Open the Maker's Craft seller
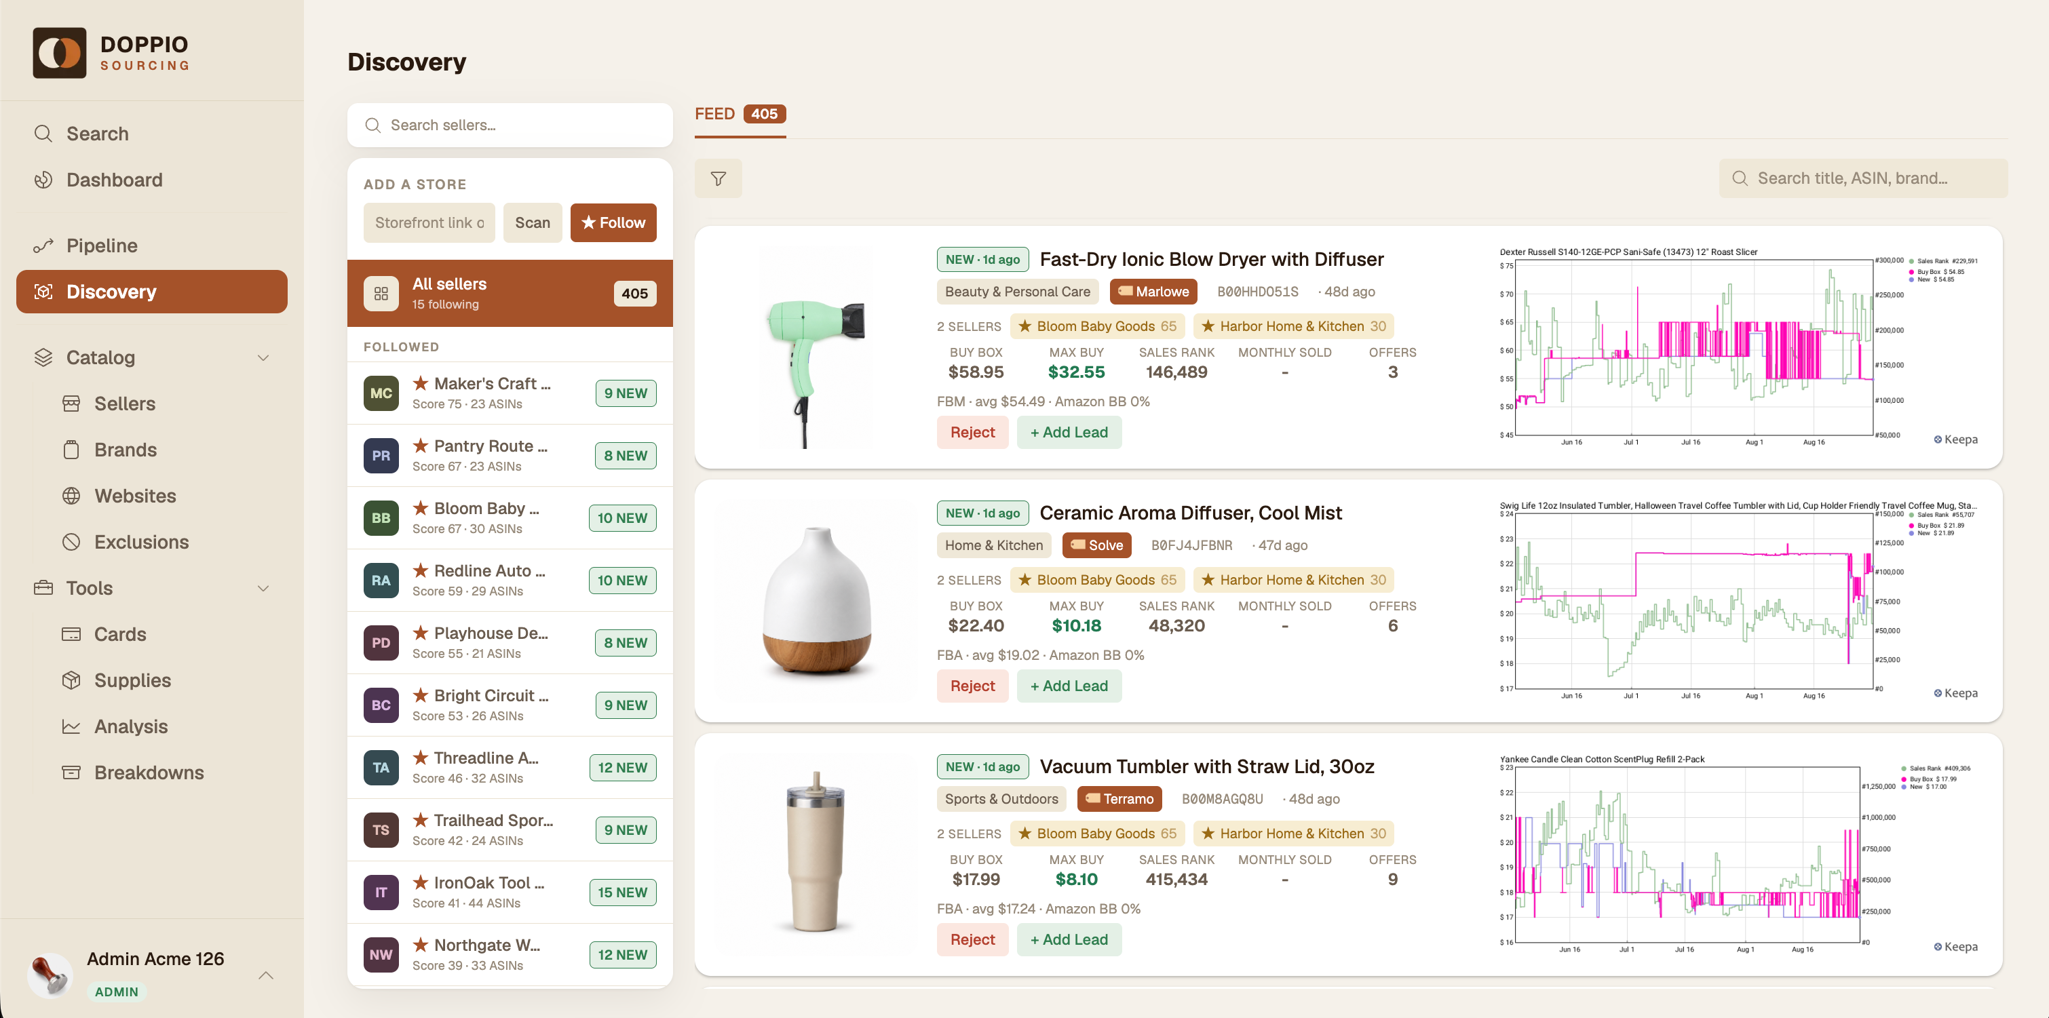2049x1018 pixels. 510,393
